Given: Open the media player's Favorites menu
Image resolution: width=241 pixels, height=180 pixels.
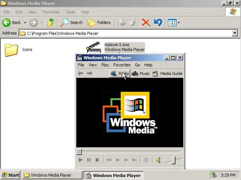Looking at the screenshot, I should click(122, 65).
